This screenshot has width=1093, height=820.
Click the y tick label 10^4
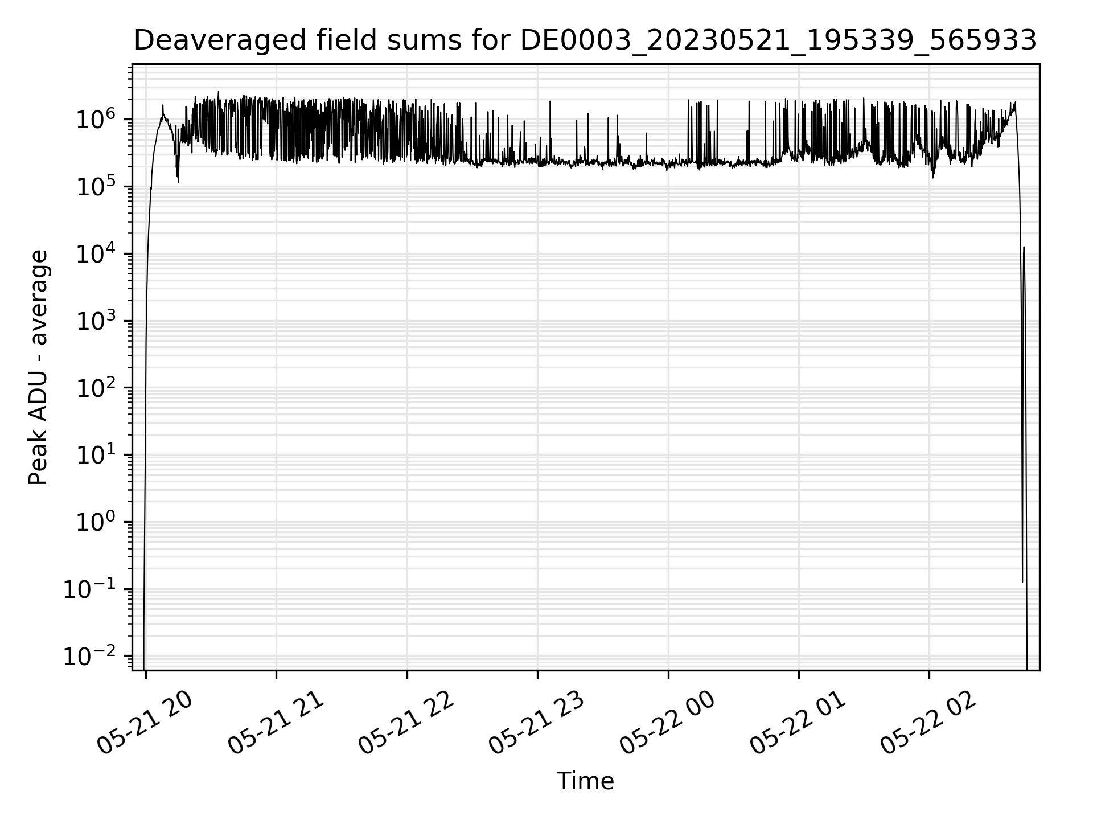click(96, 254)
